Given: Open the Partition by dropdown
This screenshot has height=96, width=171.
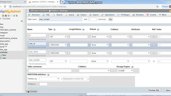Looking at the screenshot, I should coord(49,79).
